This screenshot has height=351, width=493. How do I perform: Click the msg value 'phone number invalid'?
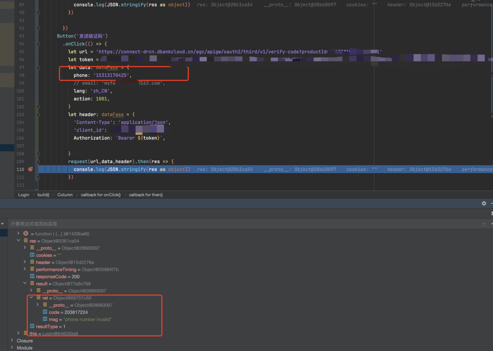pos(87,319)
